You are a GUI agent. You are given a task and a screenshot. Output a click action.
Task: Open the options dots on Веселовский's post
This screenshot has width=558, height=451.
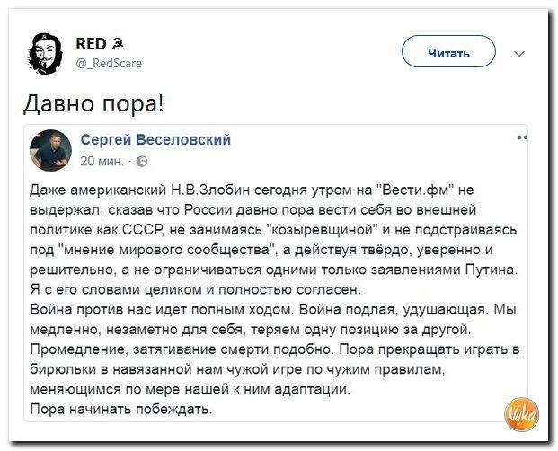(522, 137)
